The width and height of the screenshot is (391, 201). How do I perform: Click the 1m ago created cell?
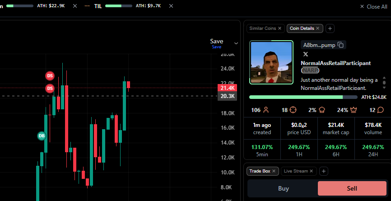coord(262,128)
